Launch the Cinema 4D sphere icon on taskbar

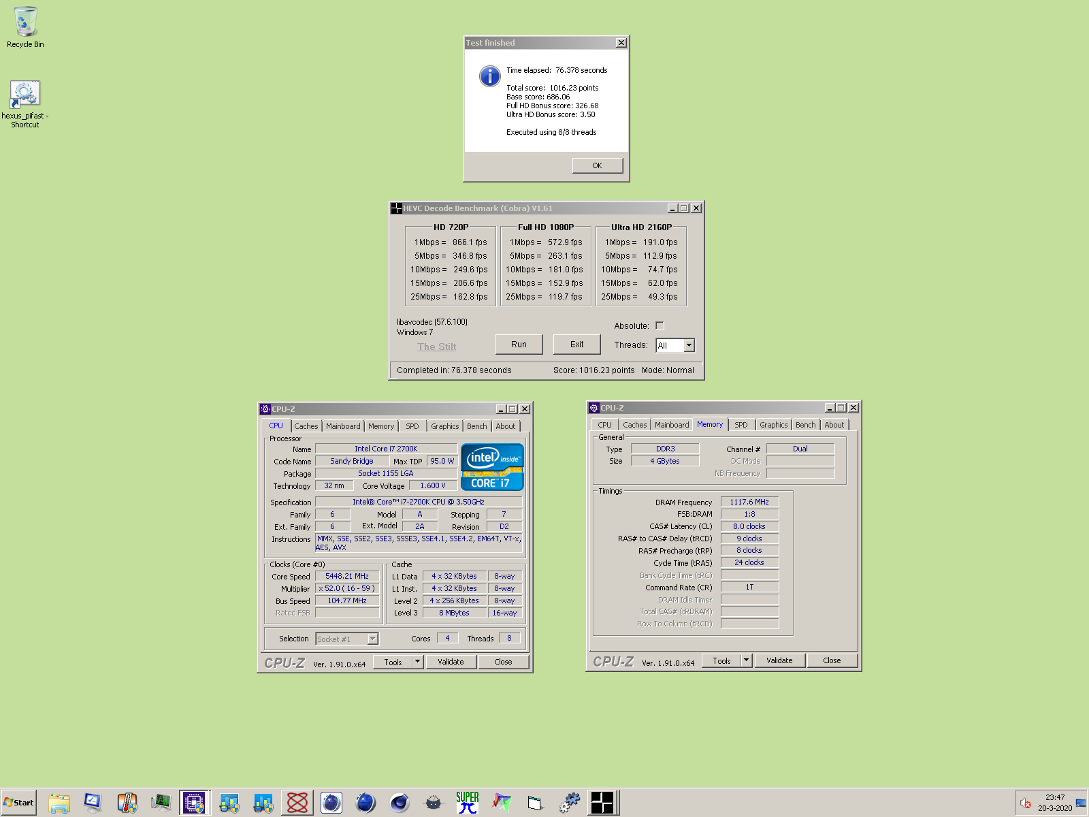pyautogui.click(x=400, y=803)
